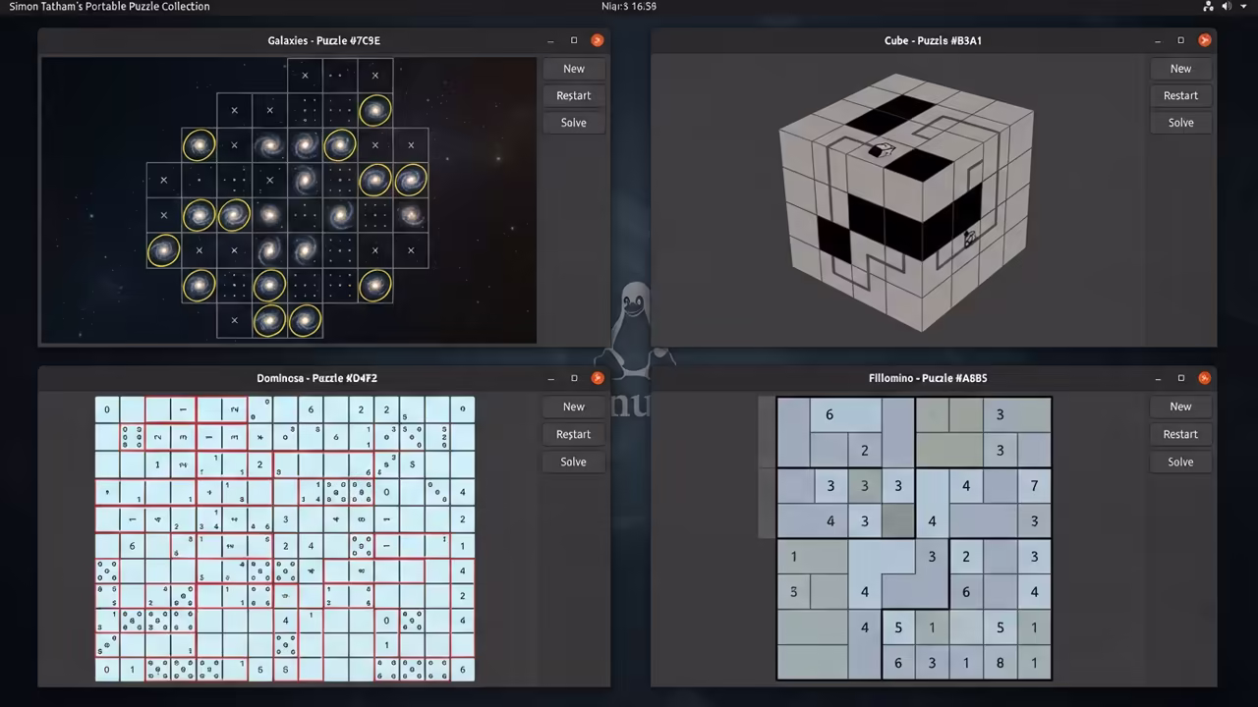The image size is (1258, 707).
Task: Close the Cube window
Action: 1205,40
